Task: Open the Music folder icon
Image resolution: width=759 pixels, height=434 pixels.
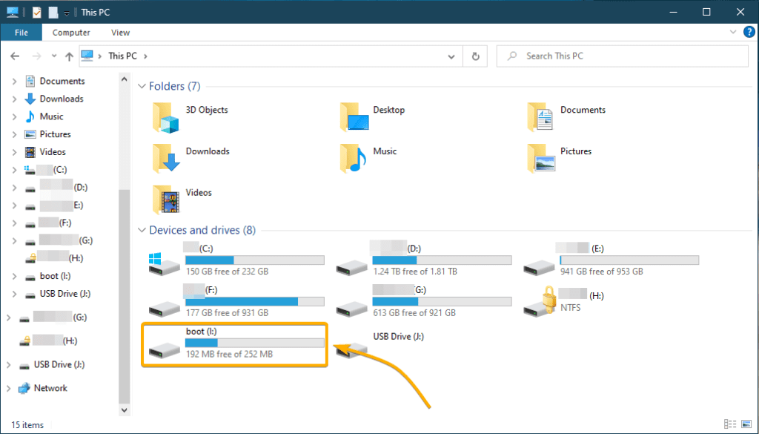Action: (x=354, y=158)
